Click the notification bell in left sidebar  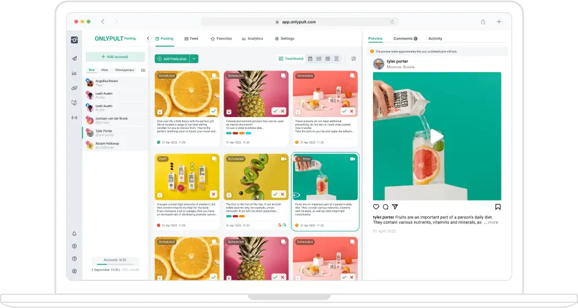click(74, 234)
